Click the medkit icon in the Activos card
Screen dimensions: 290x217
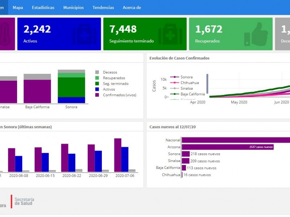click(84, 34)
